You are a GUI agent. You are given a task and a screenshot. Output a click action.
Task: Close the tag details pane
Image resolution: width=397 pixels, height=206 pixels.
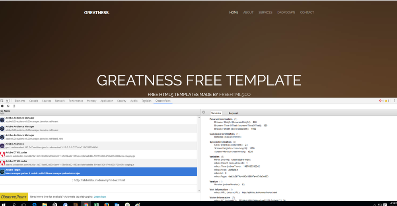coord(204,113)
